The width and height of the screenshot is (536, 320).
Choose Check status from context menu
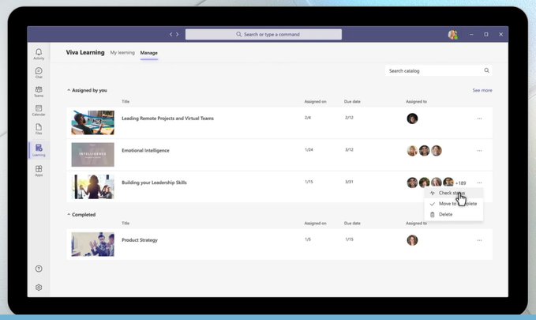[454, 193]
